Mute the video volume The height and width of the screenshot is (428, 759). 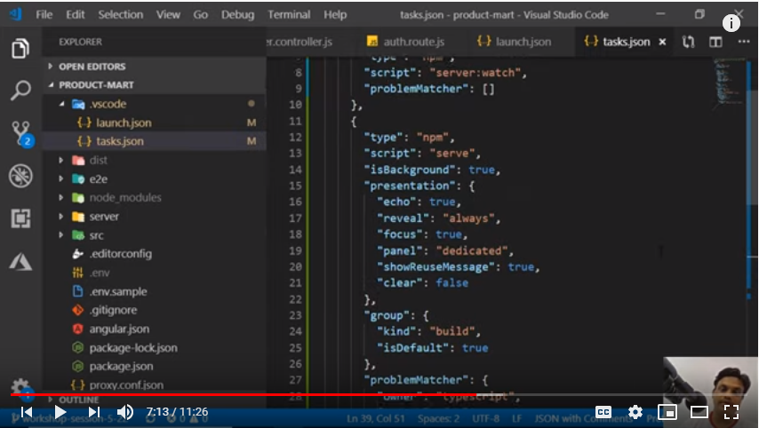pyautogui.click(x=125, y=412)
